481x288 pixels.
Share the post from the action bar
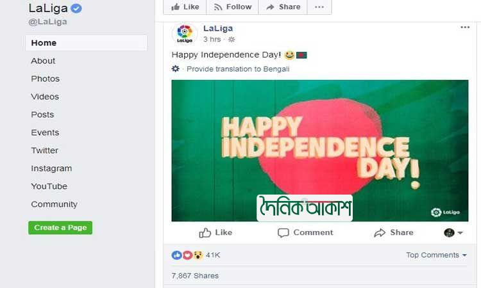(394, 232)
